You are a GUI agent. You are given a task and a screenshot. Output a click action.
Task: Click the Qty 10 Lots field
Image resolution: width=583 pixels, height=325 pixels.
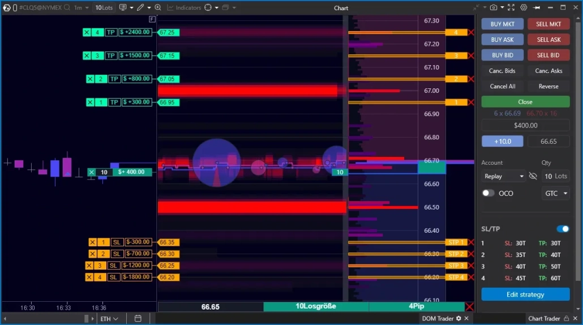pyautogui.click(x=555, y=176)
